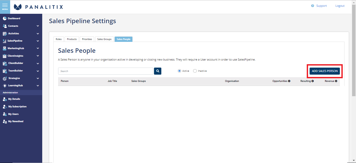Expand the TeamBuilder menu chevron
This screenshot has height=163, width=356.
(x=38, y=71)
